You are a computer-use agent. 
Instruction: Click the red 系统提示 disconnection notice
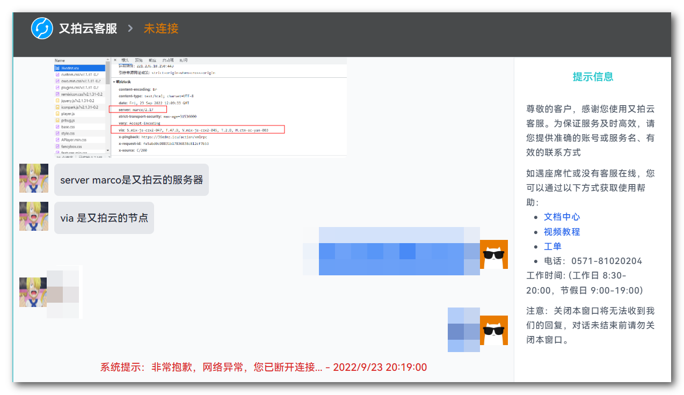pos(263,368)
